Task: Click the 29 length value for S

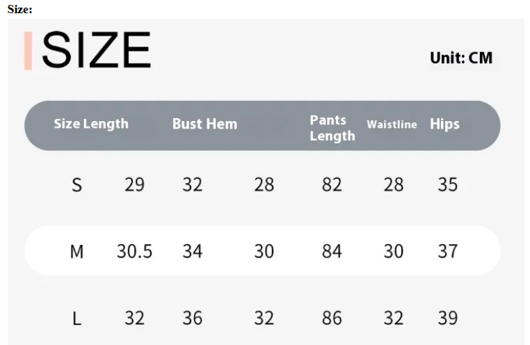Action: tap(134, 185)
